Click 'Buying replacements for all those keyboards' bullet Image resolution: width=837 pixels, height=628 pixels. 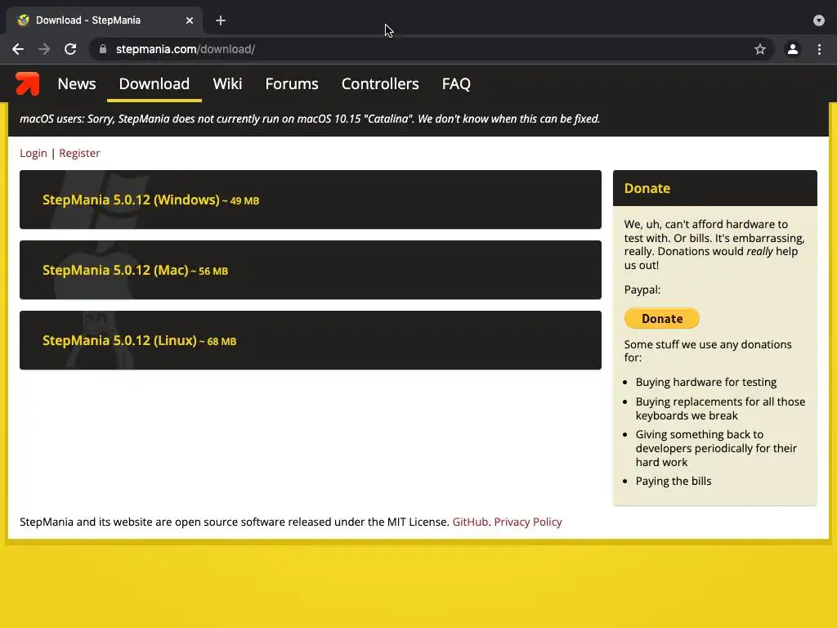pyautogui.click(x=720, y=409)
